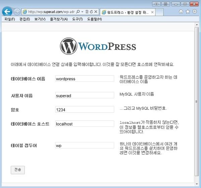The image size is (201, 188).
Task: Click the Internet Explorer page icon in address bar
Action: pyautogui.click(x=25, y=12)
